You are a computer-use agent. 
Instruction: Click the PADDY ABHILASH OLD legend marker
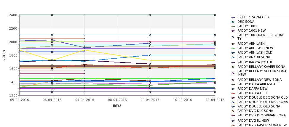tap(233, 53)
